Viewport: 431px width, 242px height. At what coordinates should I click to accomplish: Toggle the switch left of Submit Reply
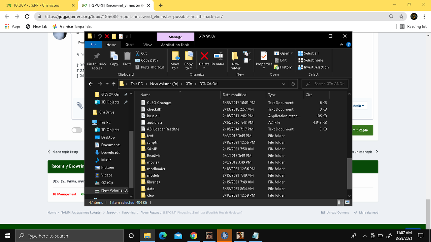tap(77, 130)
